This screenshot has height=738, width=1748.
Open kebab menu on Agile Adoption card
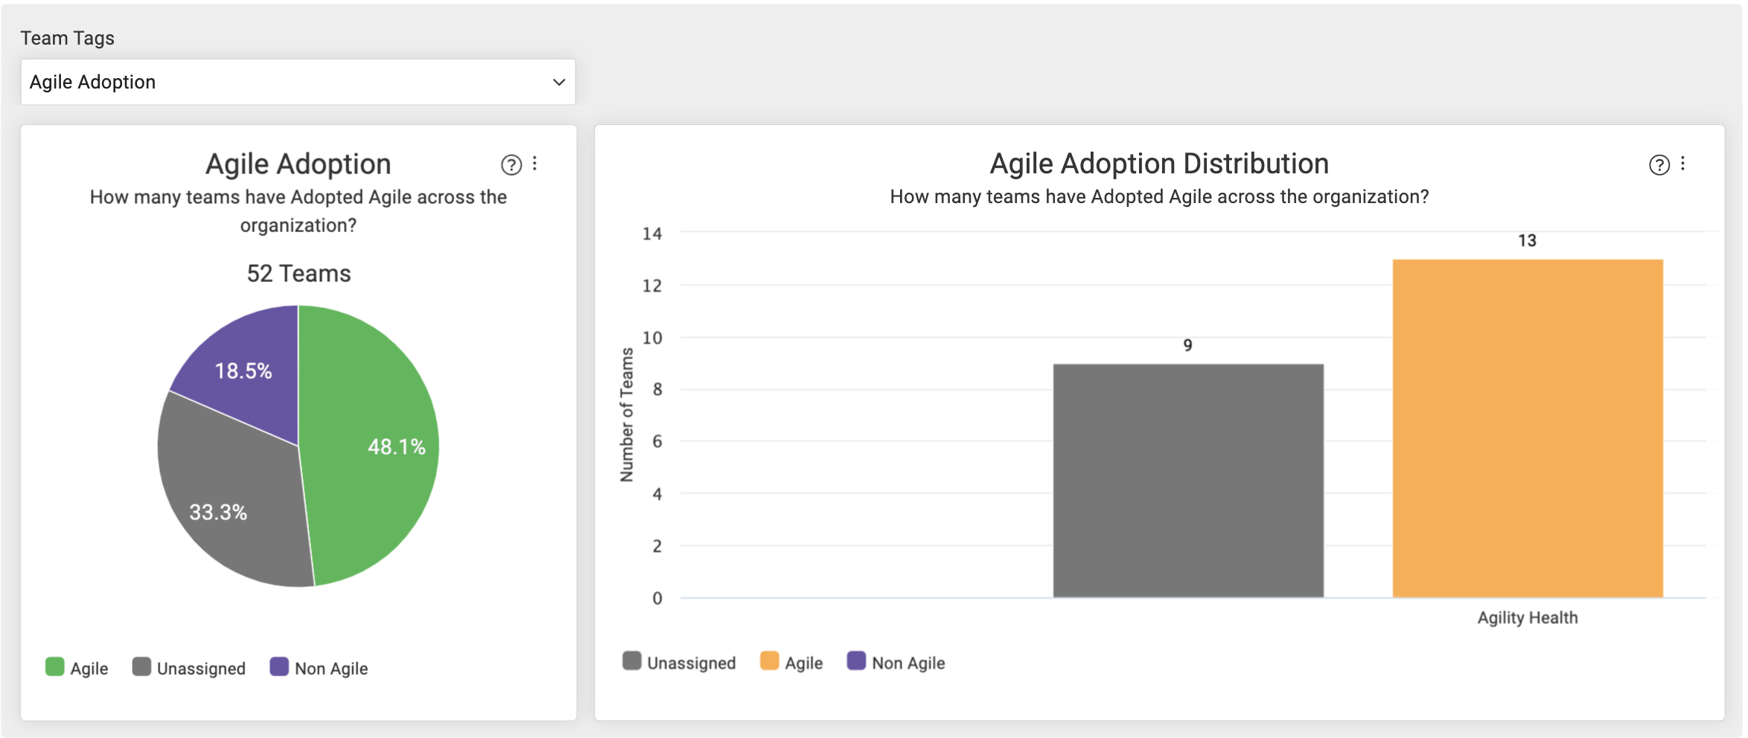pyautogui.click(x=535, y=164)
